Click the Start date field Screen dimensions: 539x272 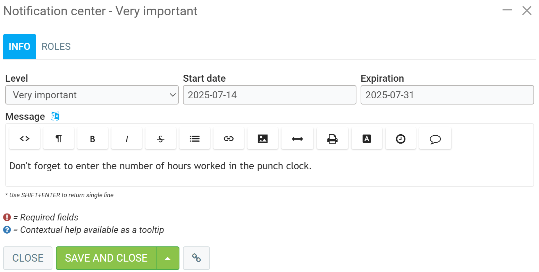(x=269, y=95)
